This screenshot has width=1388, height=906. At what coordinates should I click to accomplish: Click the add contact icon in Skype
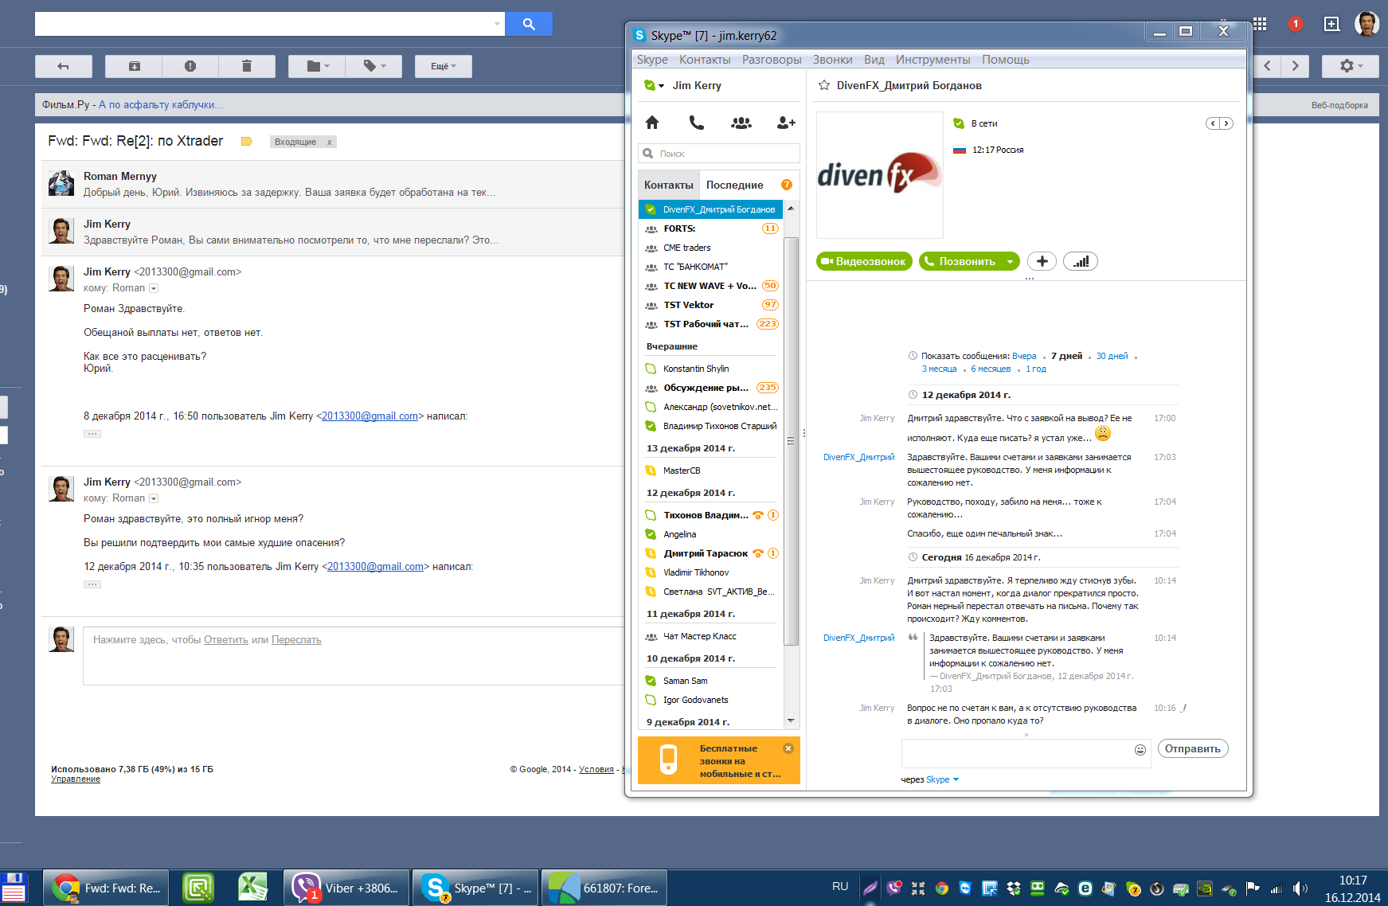coord(786,123)
